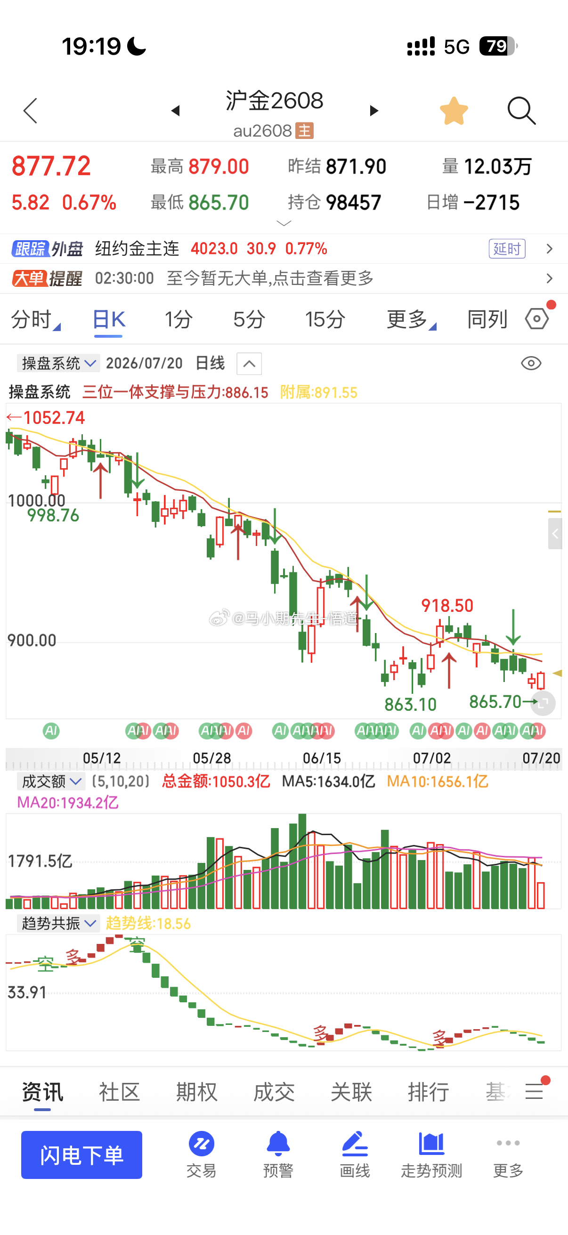Collapse indicator info with up-chevron box
This screenshot has height=1235, width=568.
click(x=249, y=364)
